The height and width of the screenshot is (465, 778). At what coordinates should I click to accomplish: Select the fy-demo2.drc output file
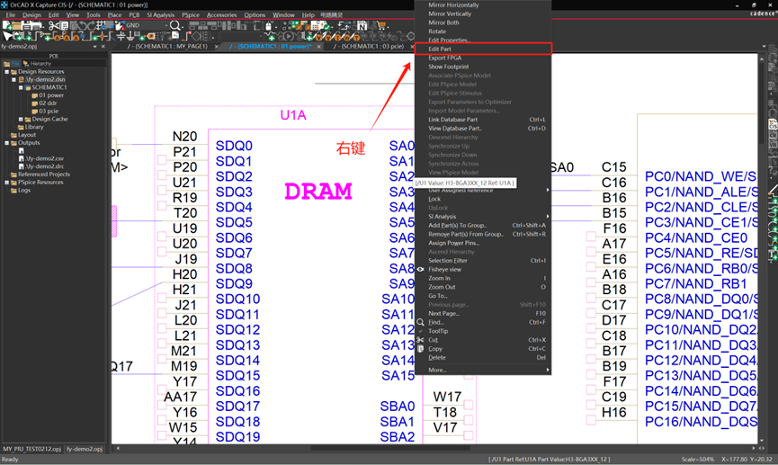point(45,166)
